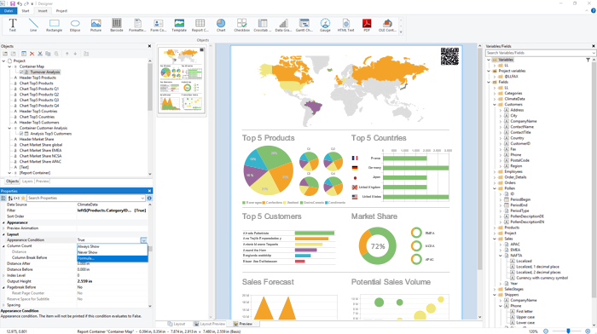Image resolution: width=597 pixels, height=334 pixels.
Task: Choose Formula... from the dropdown list
Action: [113, 258]
